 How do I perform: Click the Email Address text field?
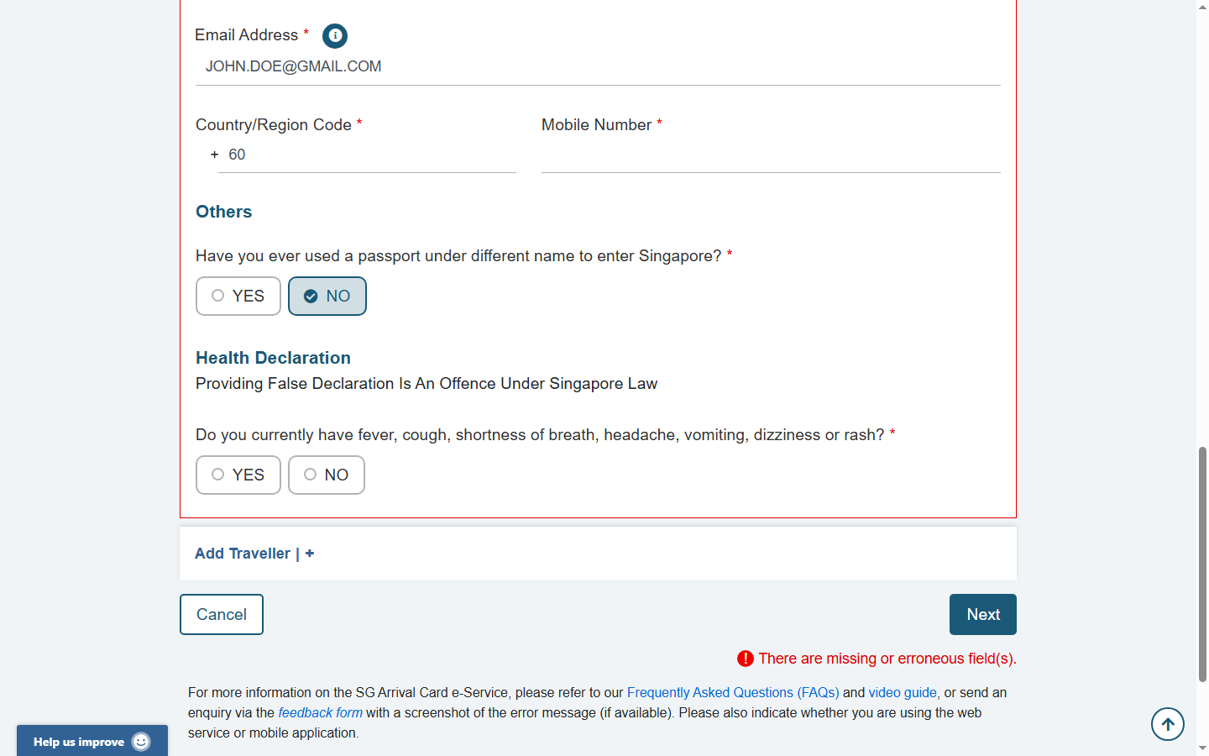[597, 67]
